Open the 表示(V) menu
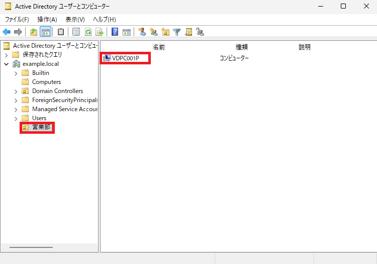Screen dimensions: 377x264 (x=75, y=20)
